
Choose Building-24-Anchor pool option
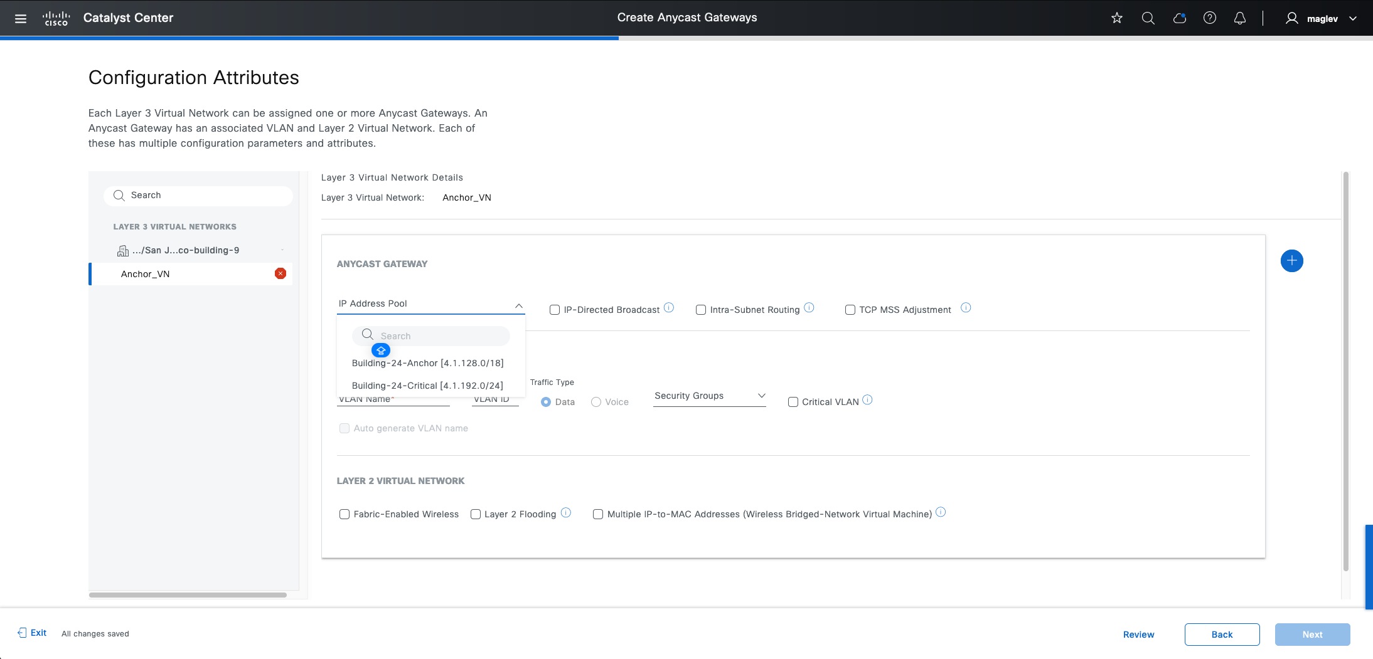point(428,363)
